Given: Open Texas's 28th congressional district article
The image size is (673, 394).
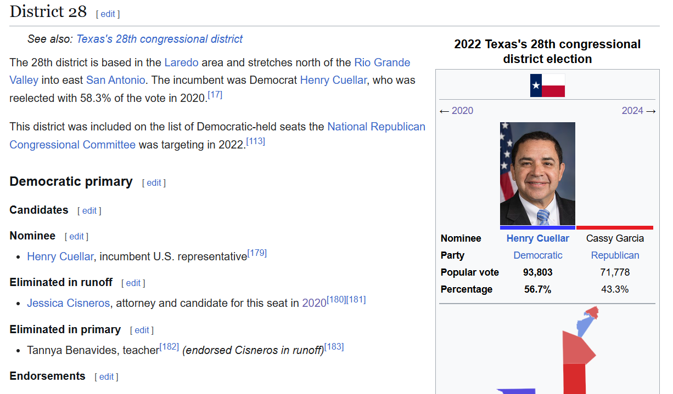Looking at the screenshot, I should pyautogui.click(x=159, y=39).
